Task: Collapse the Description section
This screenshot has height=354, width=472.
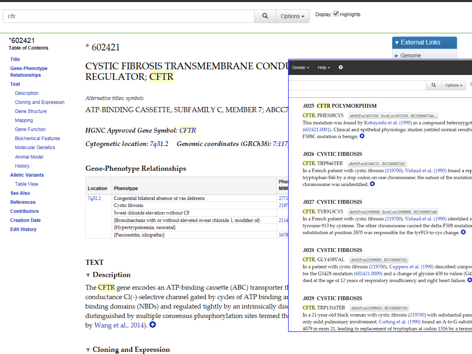Action: [x=88, y=275]
